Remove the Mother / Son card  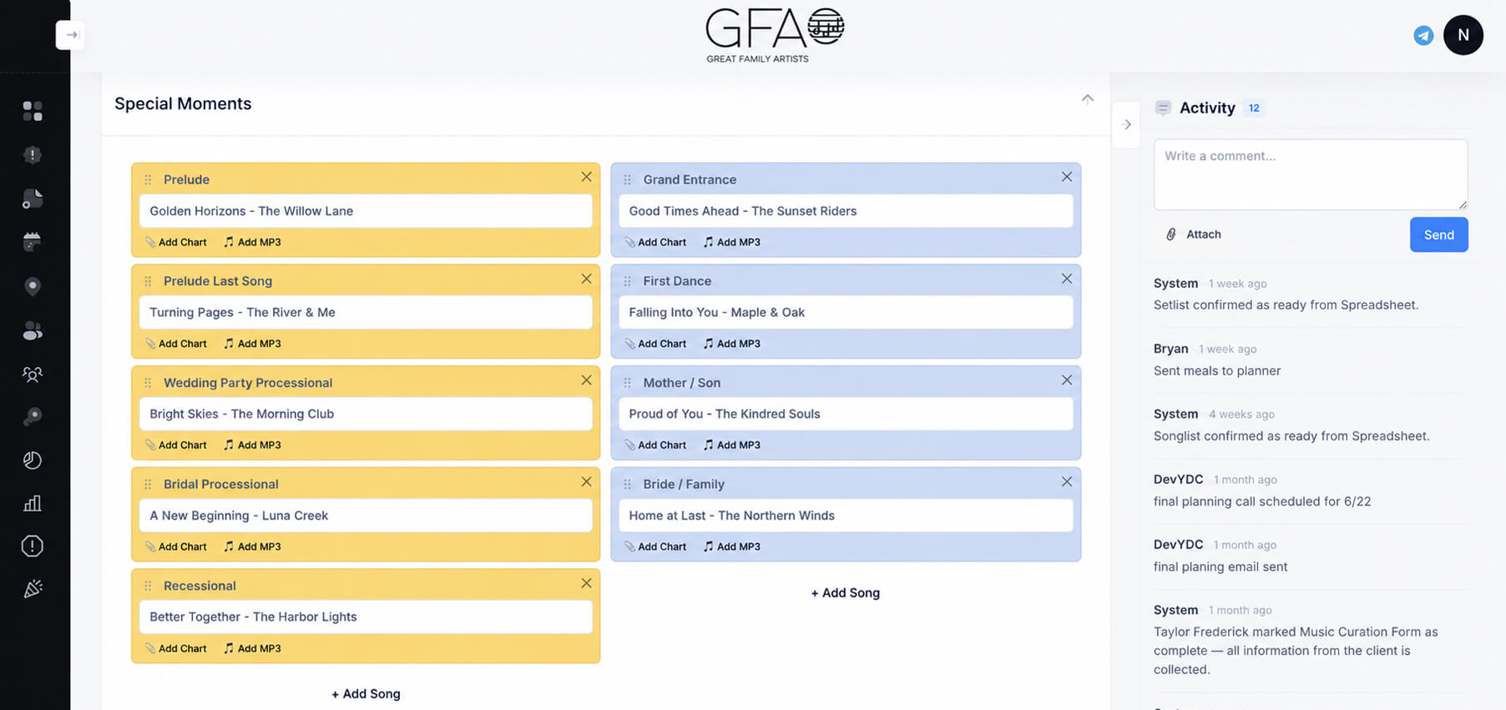(1067, 380)
